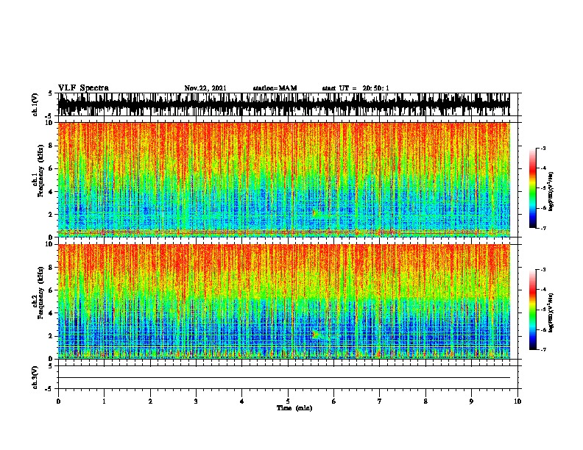Viewport: 583px width, 450px height.
Task: Click the "ch.3(V)" axis label
Action: (35, 377)
